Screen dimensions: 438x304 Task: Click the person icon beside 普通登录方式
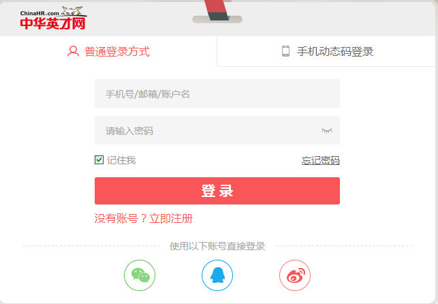click(73, 51)
